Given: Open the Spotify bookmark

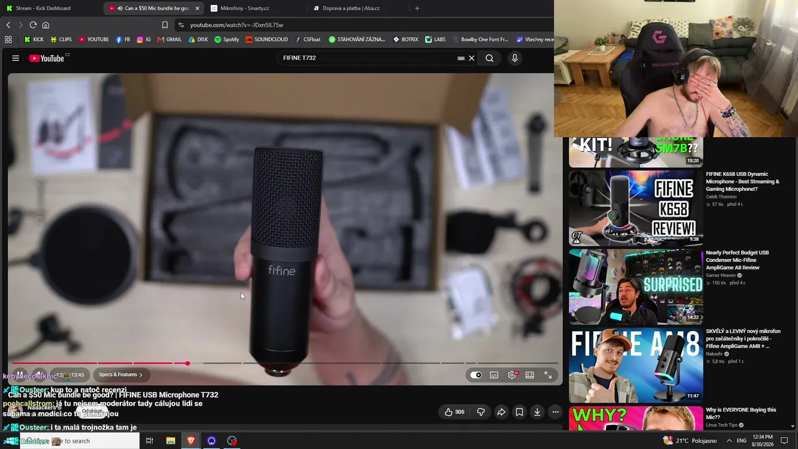Looking at the screenshot, I should [227, 39].
